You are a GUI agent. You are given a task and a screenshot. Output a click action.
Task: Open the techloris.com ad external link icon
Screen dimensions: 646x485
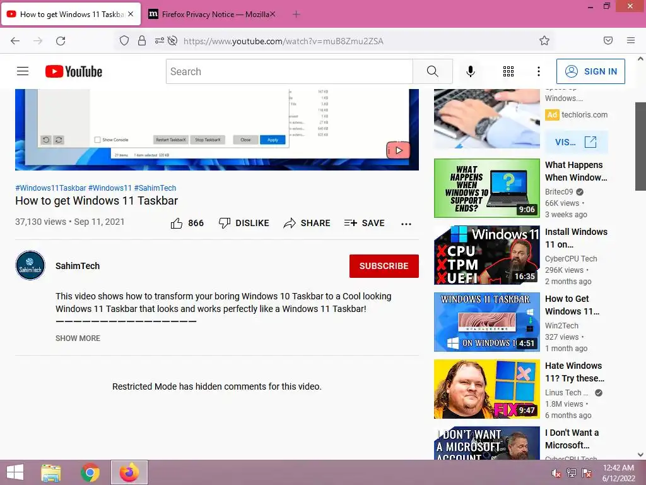(x=590, y=142)
